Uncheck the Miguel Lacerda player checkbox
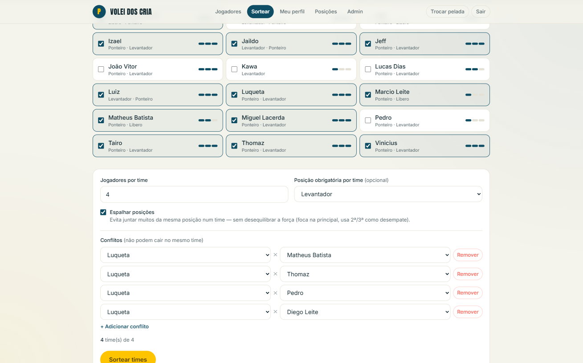Image resolution: width=583 pixels, height=363 pixels. pyautogui.click(x=234, y=120)
